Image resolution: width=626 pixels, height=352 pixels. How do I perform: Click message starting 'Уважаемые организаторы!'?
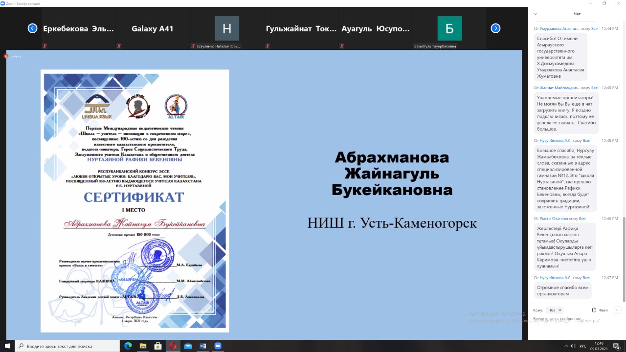[566, 113]
